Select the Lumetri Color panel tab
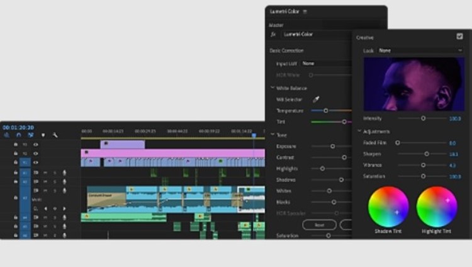Screen dimensions: 472x267 coord(284,11)
